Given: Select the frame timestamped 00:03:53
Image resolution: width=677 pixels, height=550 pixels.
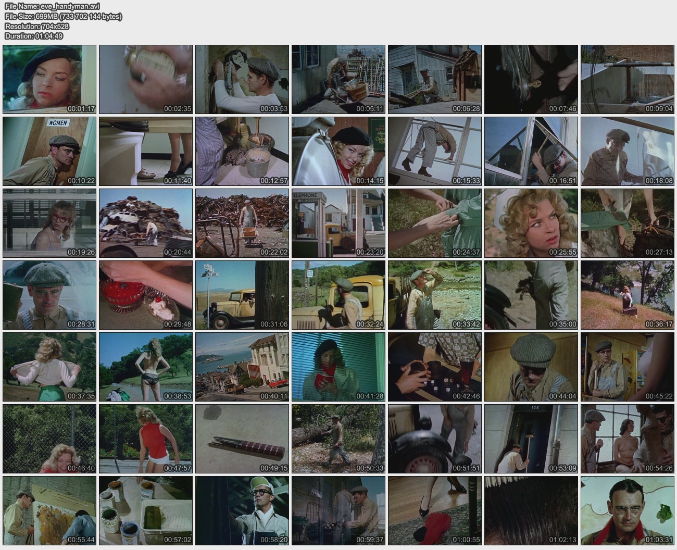Looking at the screenshot, I should tap(242, 79).
